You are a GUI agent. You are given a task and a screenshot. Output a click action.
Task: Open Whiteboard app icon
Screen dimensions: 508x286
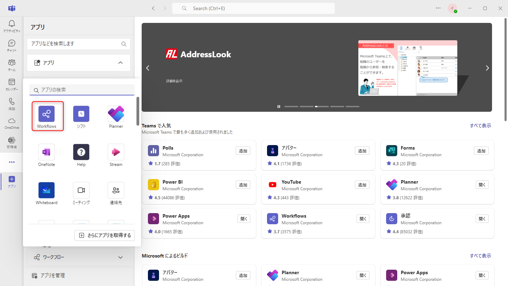pos(47,191)
